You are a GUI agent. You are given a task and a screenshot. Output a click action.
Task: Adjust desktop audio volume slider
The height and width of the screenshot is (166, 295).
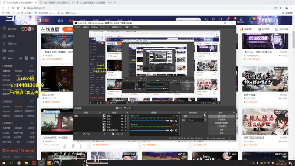[x=150, y=130]
